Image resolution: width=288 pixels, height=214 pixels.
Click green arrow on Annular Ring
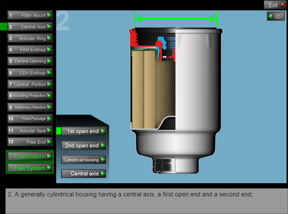click(49, 38)
